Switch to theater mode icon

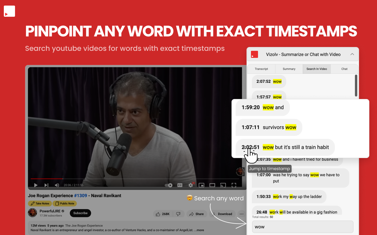click(x=212, y=185)
